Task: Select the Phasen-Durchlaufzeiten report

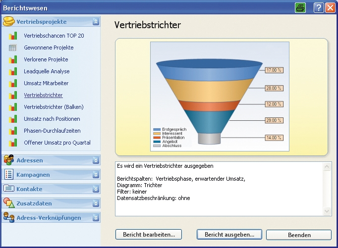Action: click(52, 131)
